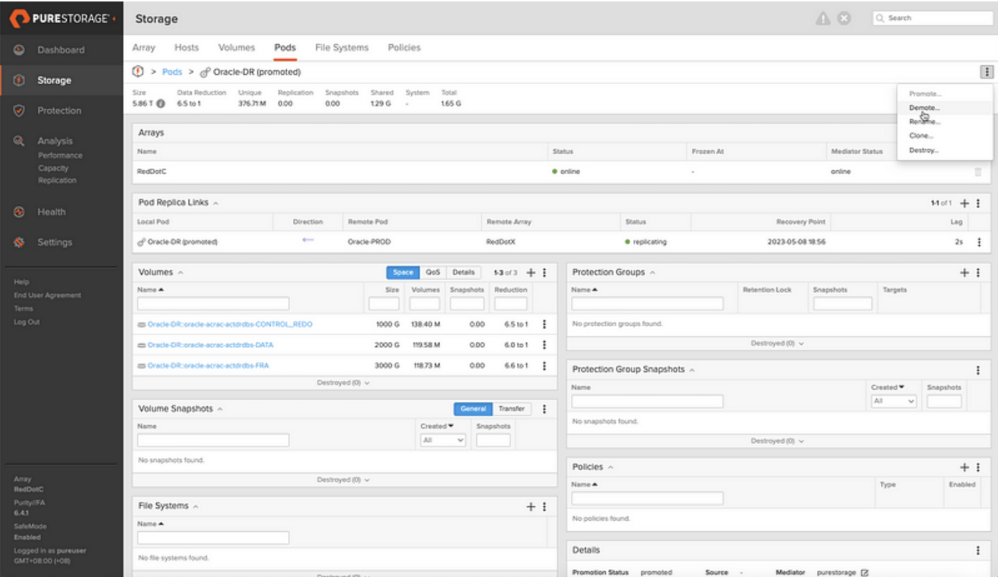Open the File Systems panel kebab menu

544,506
